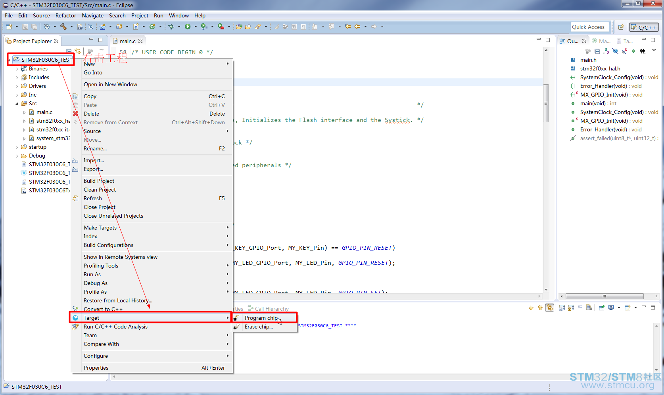The height and width of the screenshot is (395, 664).
Task: Click the Open Type folder toolbar icon
Action: [x=248, y=27]
